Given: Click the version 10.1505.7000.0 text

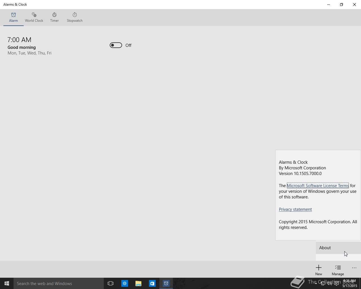Looking at the screenshot, I should coord(300,174).
